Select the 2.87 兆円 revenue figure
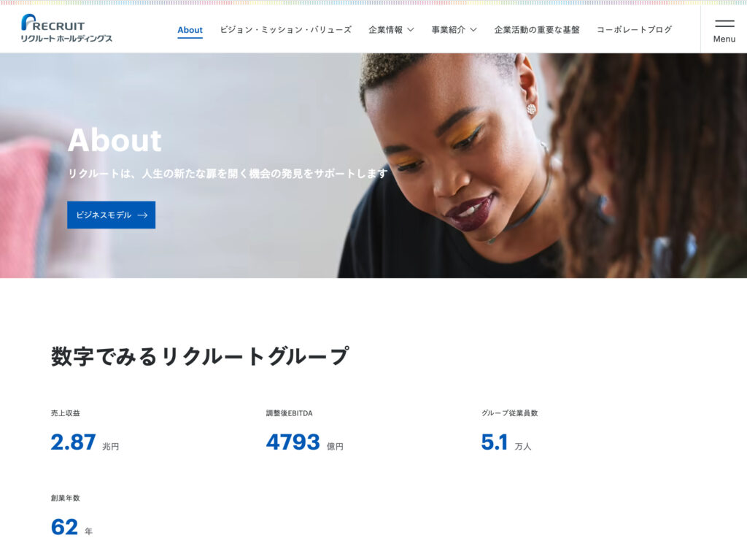747x557 pixels. 85,442
